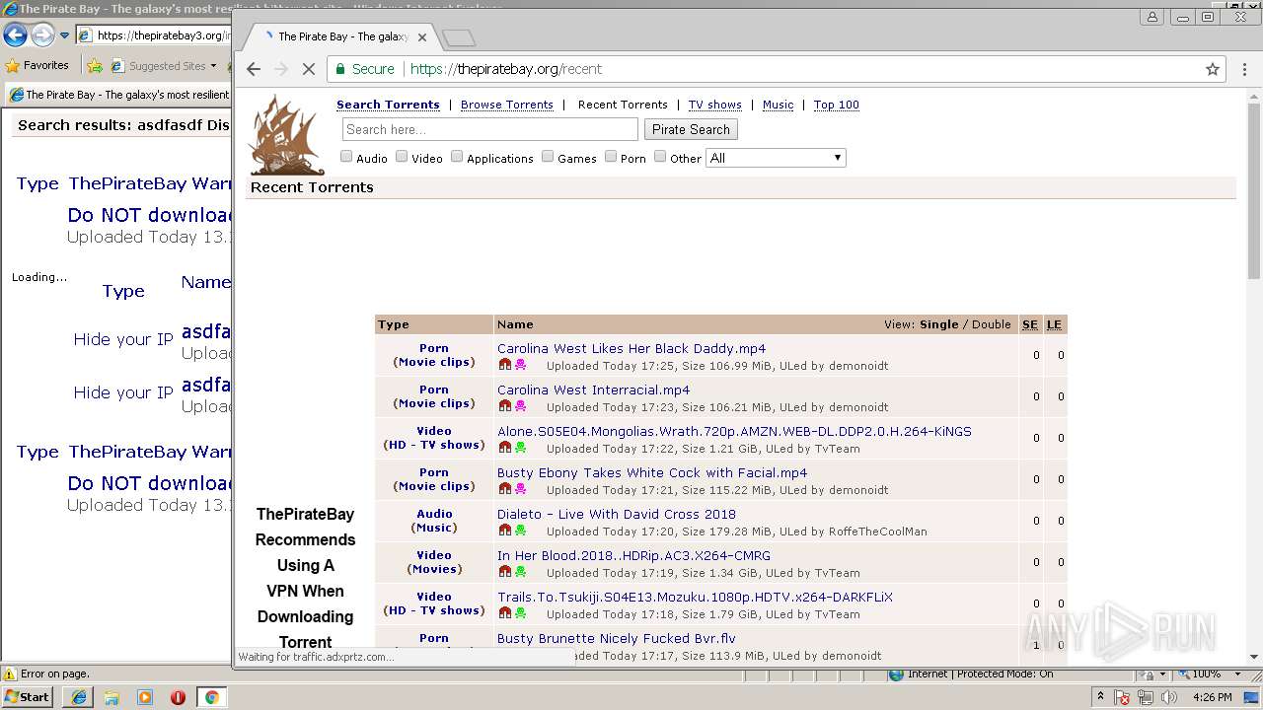Open Windows Explorer folder in taskbar
The width and height of the screenshot is (1263, 710).
coord(111,697)
